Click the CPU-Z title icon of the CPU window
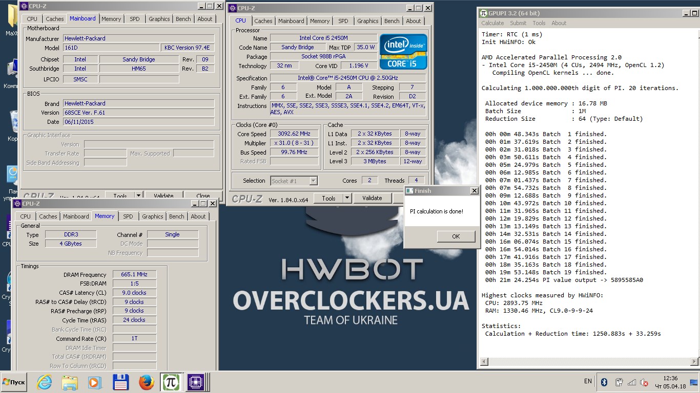 click(233, 8)
